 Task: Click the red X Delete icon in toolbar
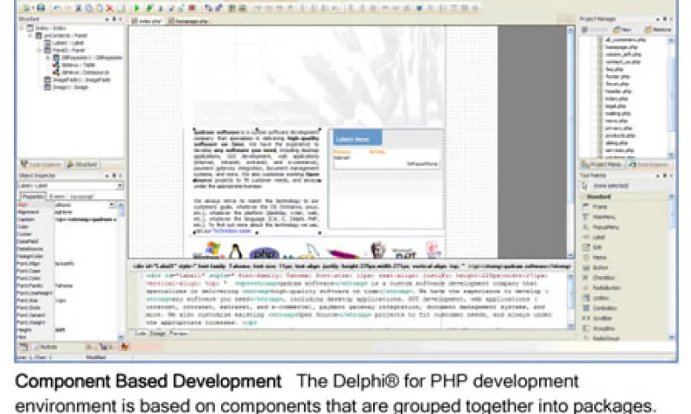coord(110,8)
